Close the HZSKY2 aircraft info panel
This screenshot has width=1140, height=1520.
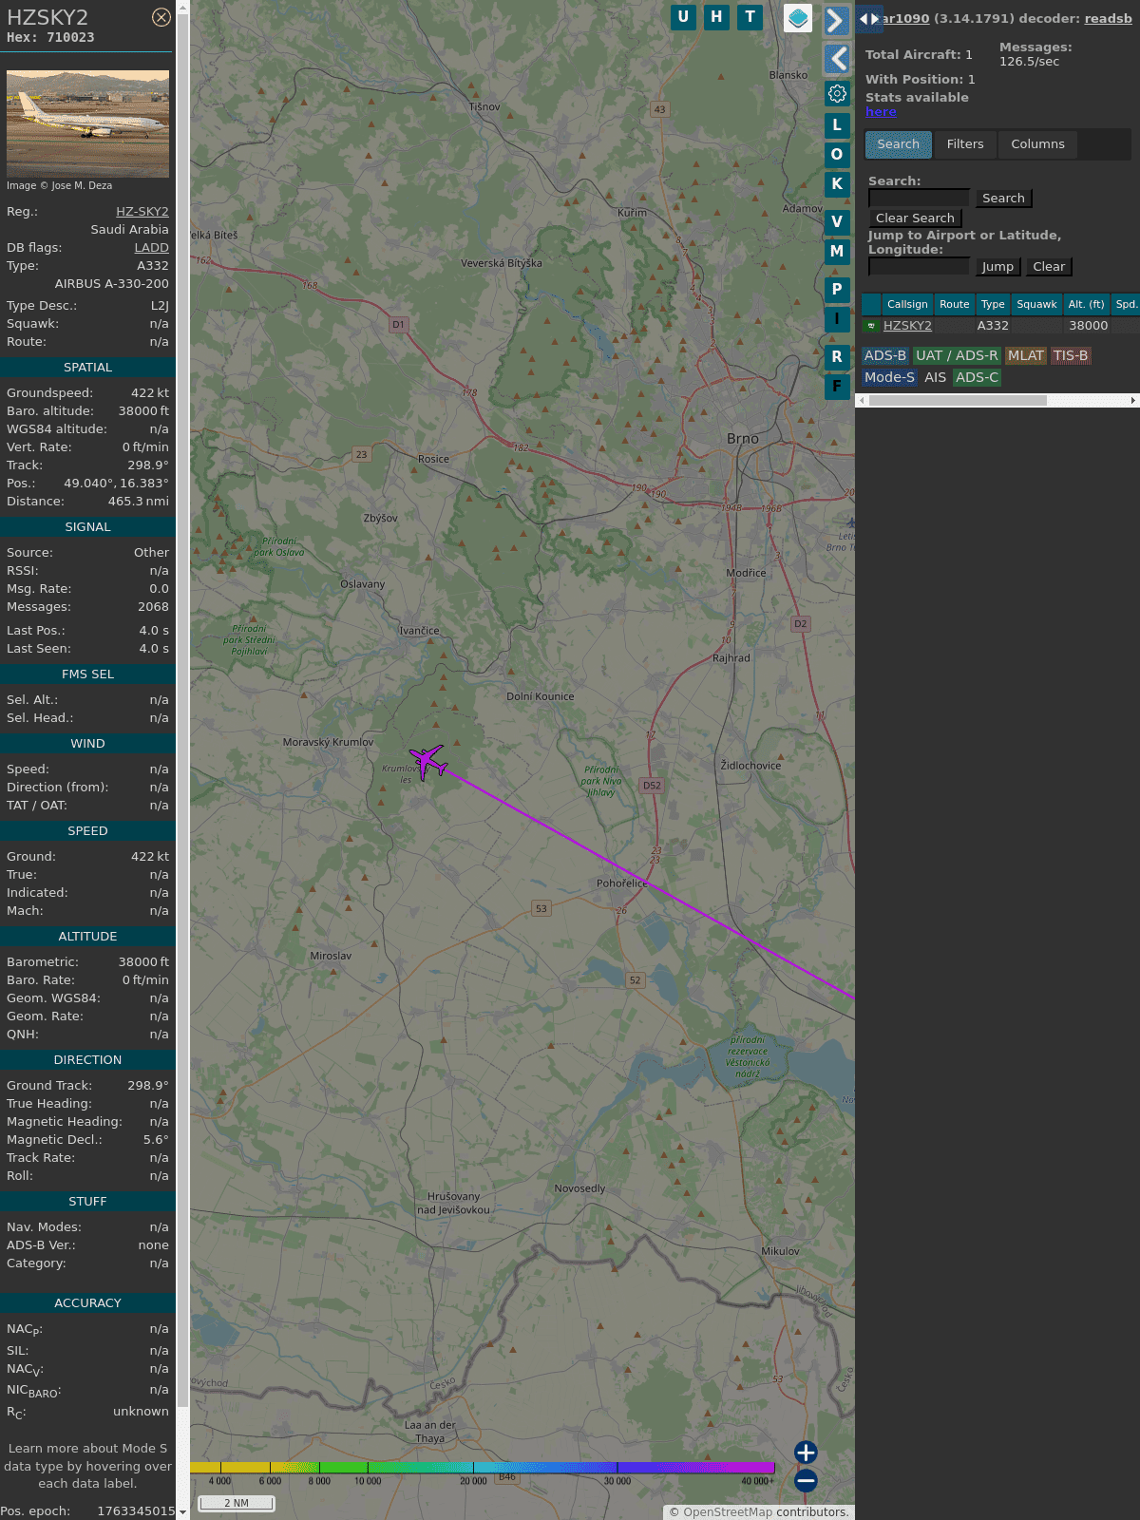(161, 17)
